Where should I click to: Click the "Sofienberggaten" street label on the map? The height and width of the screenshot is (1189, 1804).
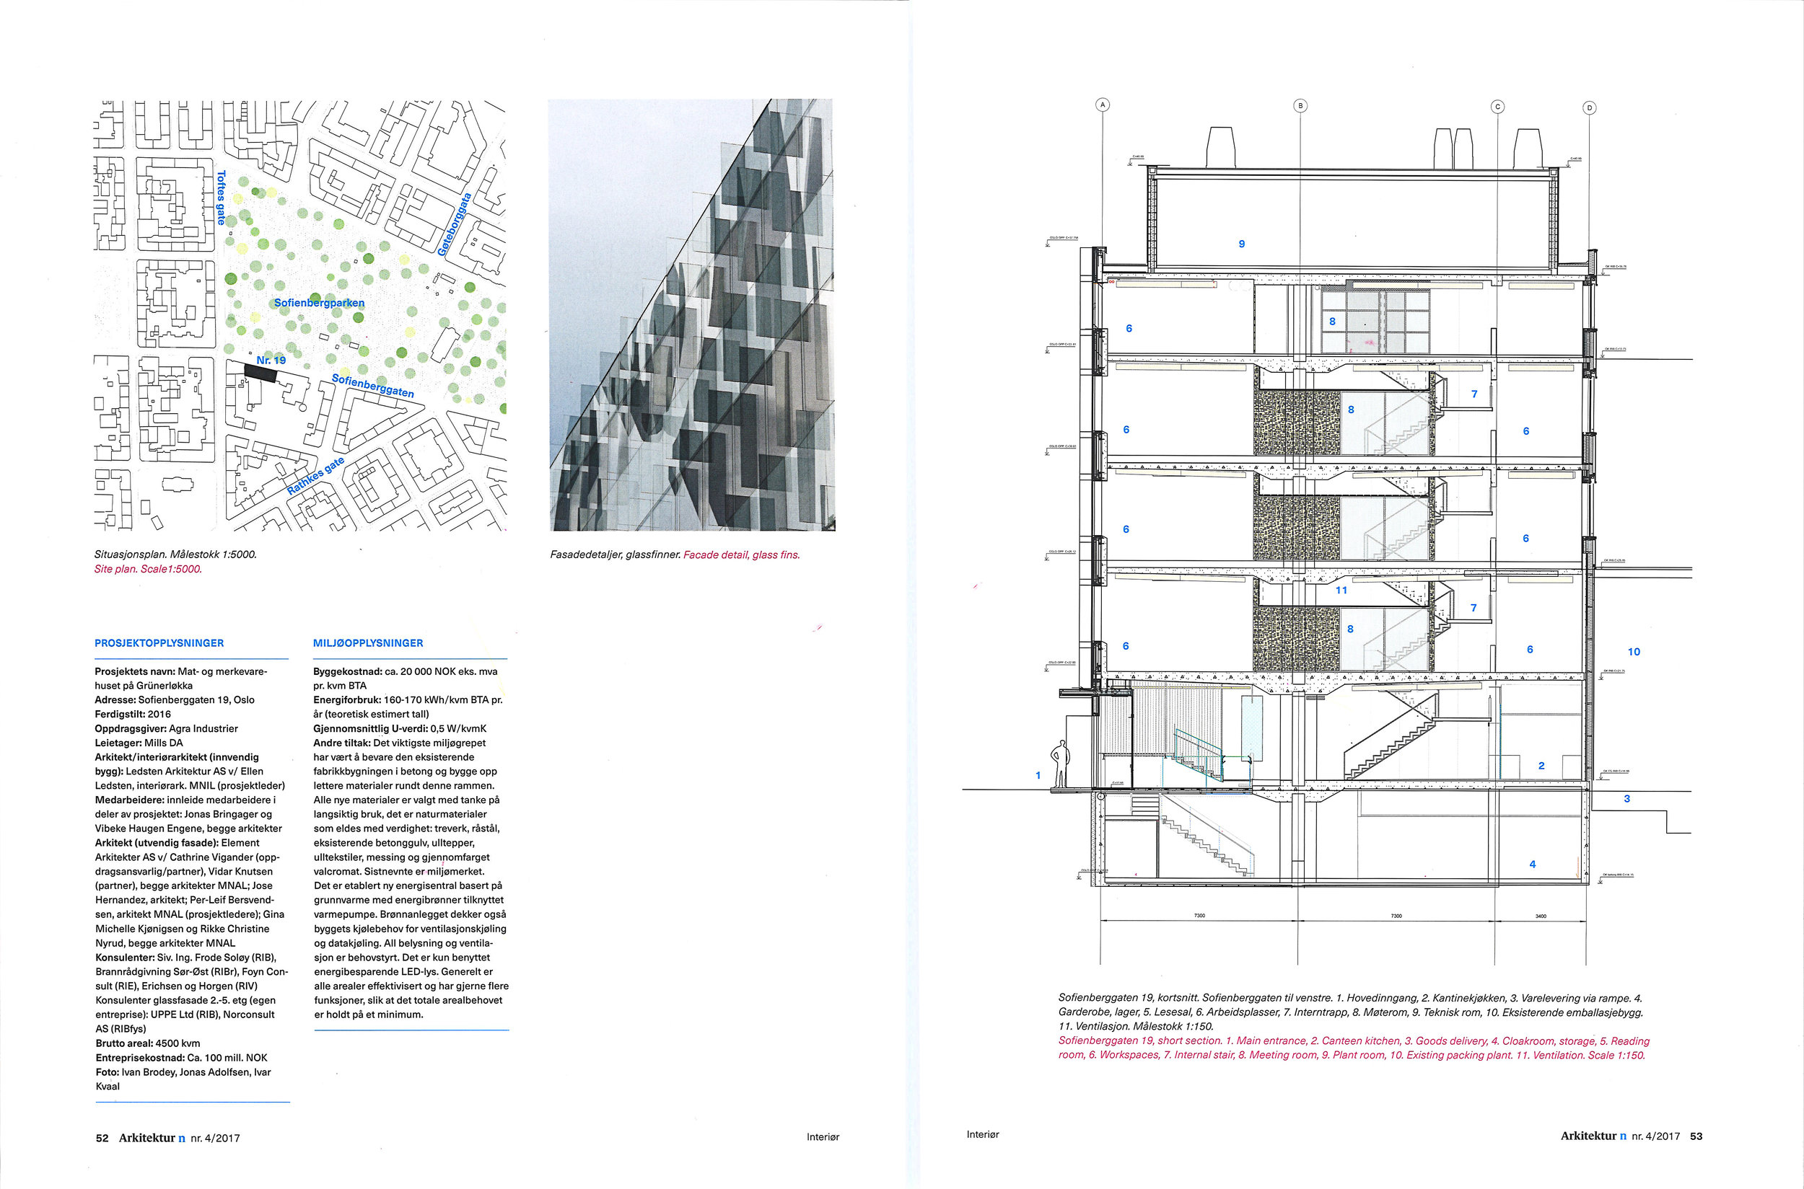[x=372, y=386]
